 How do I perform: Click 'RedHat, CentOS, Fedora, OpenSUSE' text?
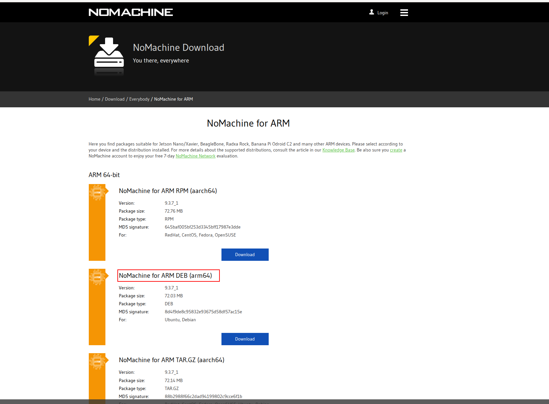click(200, 235)
